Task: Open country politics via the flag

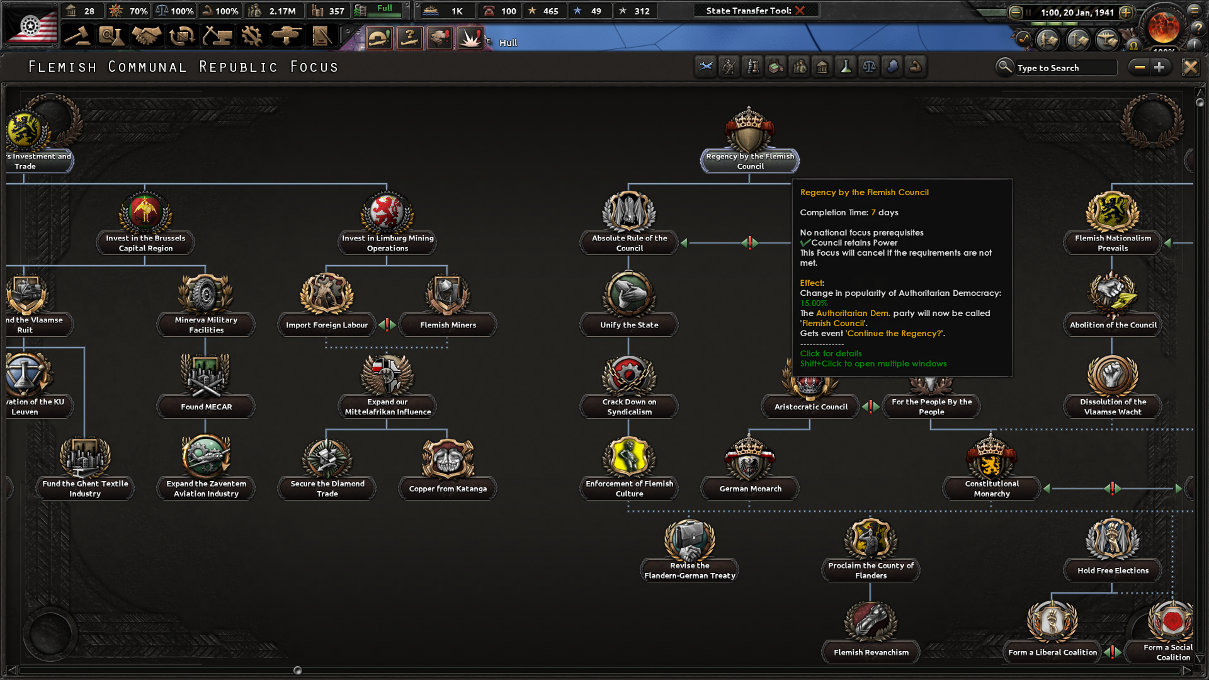Action: point(30,25)
